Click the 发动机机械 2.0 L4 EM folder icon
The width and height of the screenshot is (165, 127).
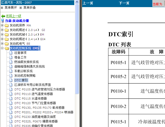(x=7, y=35)
